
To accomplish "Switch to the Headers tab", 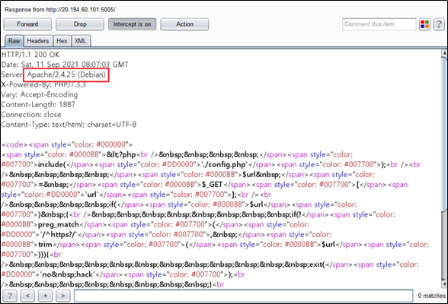I will pyautogui.click(x=38, y=41).
